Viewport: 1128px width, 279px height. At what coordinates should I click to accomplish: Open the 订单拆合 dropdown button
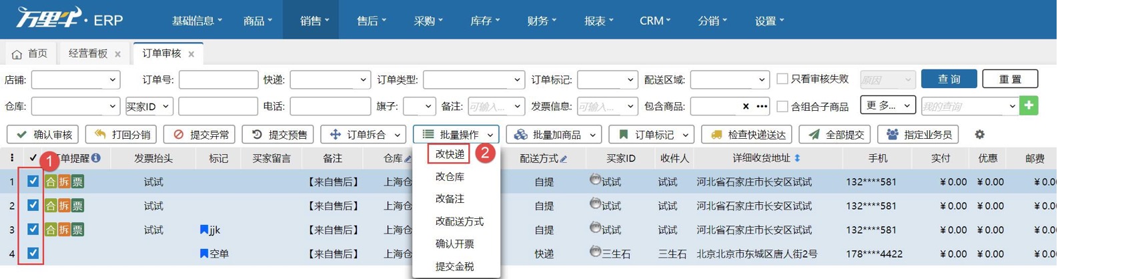pyautogui.click(x=364, y=134)
